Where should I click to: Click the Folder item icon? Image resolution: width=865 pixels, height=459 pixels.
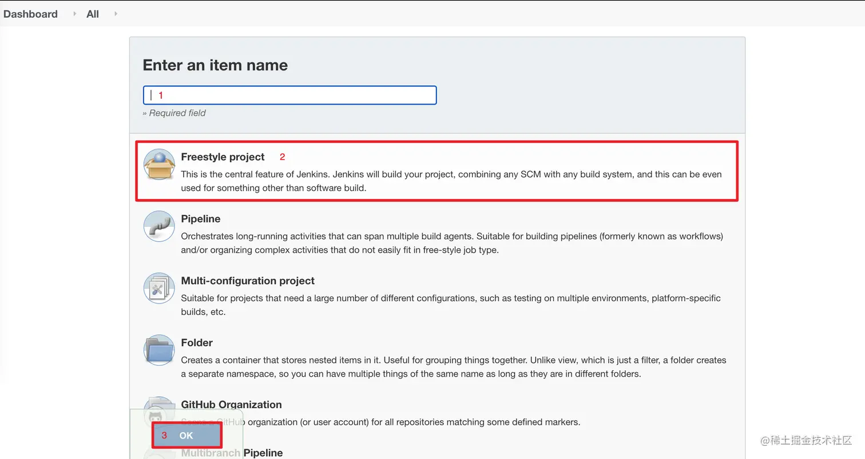(159, 350)
